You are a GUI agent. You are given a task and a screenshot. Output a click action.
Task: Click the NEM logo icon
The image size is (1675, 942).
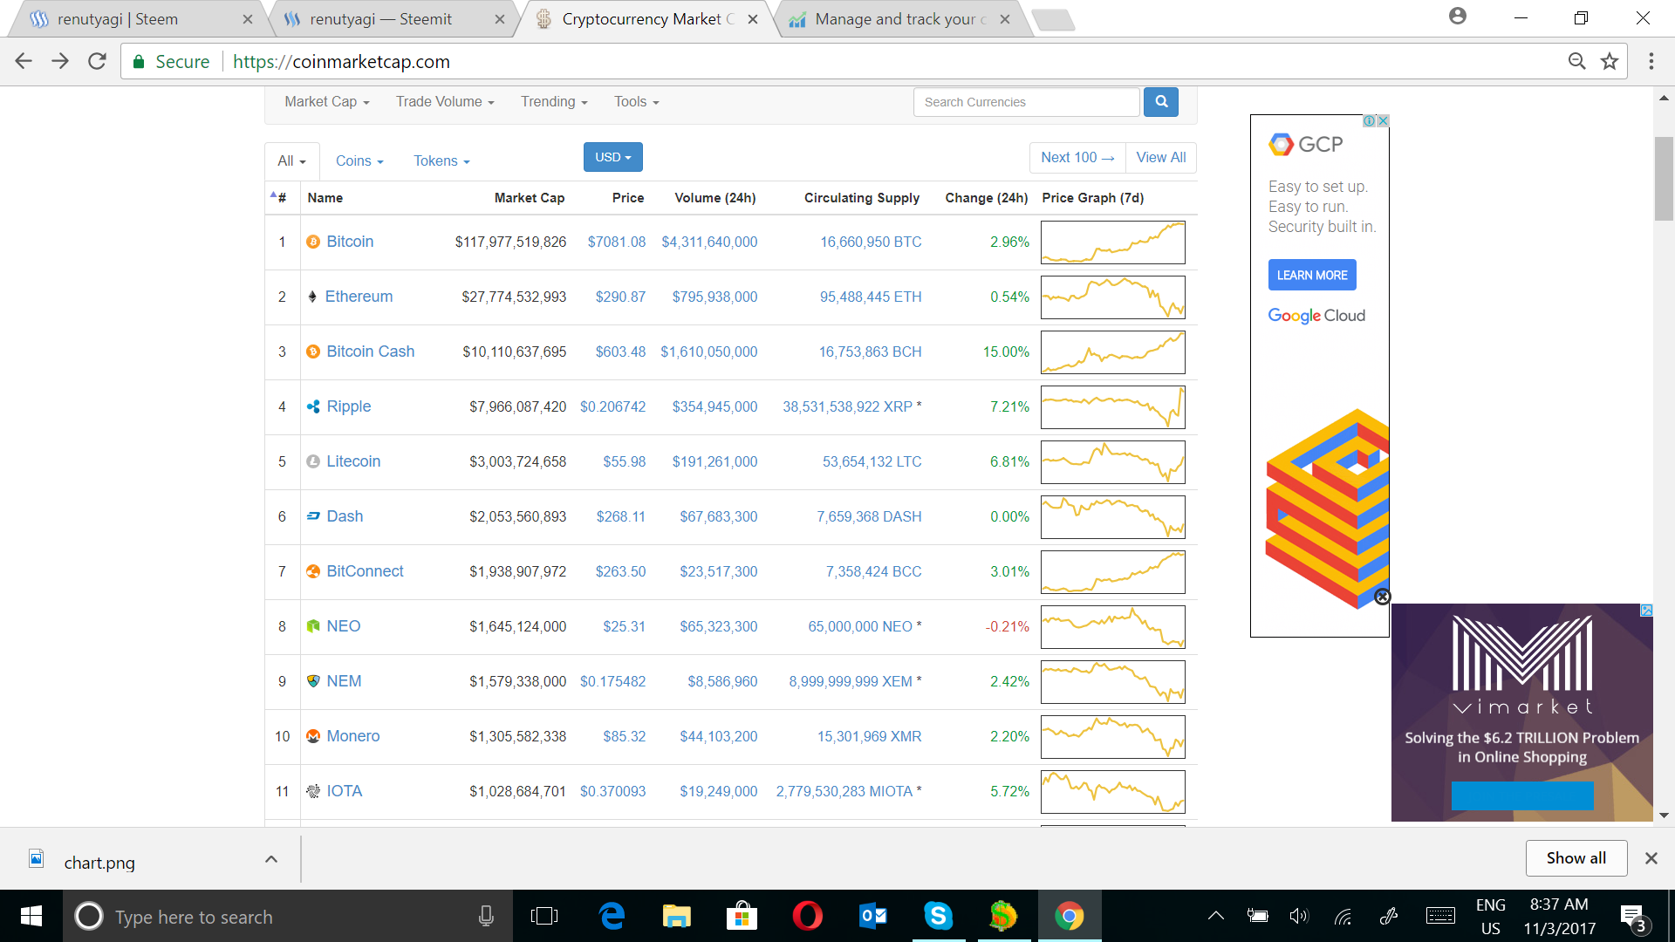tap(313, 681)
